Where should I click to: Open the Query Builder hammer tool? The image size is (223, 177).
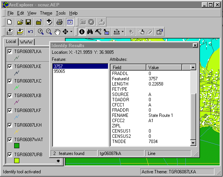[x=98, y=32]
